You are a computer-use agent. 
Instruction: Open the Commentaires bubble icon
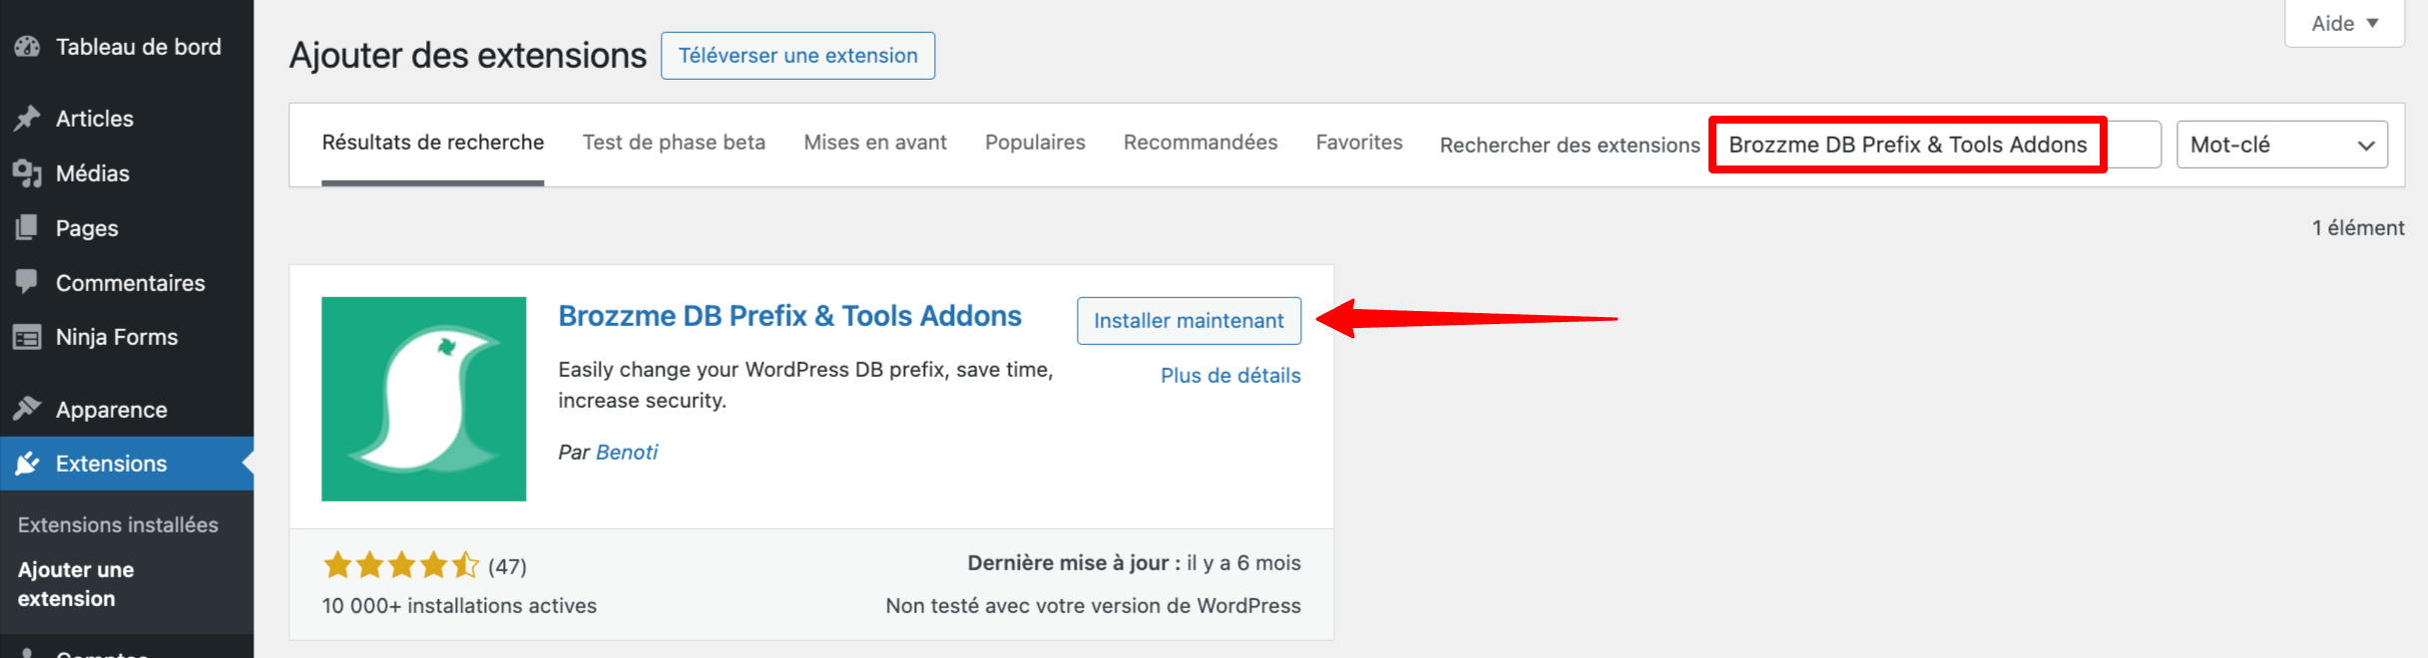tap(27, 282)
